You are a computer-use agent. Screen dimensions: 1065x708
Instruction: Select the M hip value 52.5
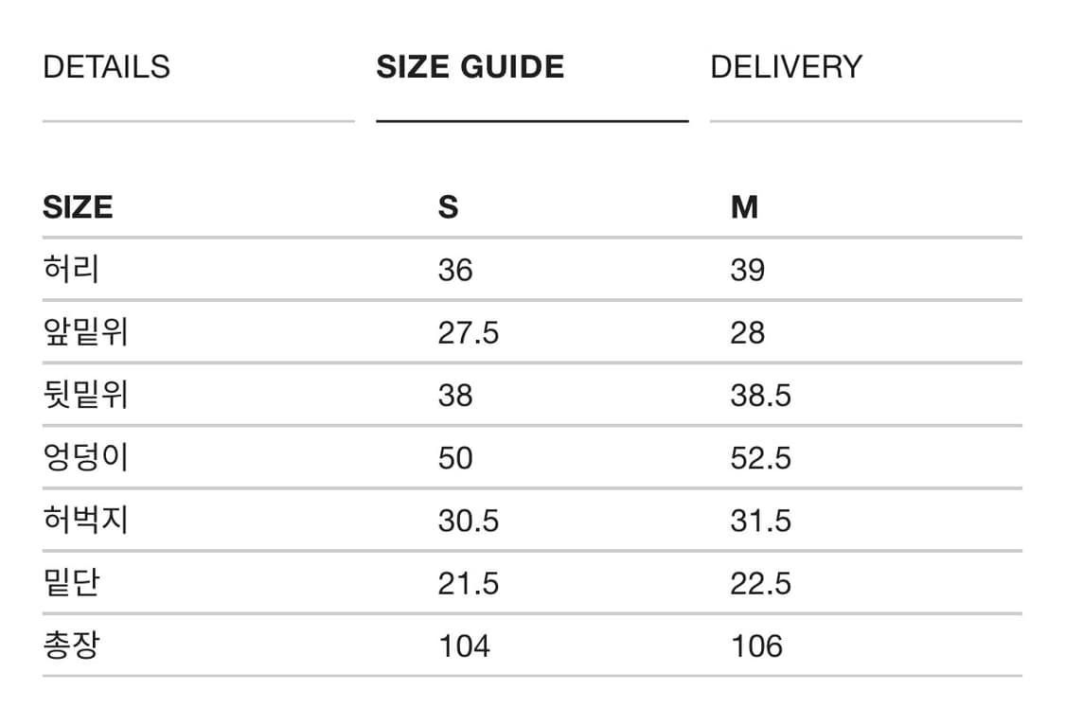tap(760, 458)
